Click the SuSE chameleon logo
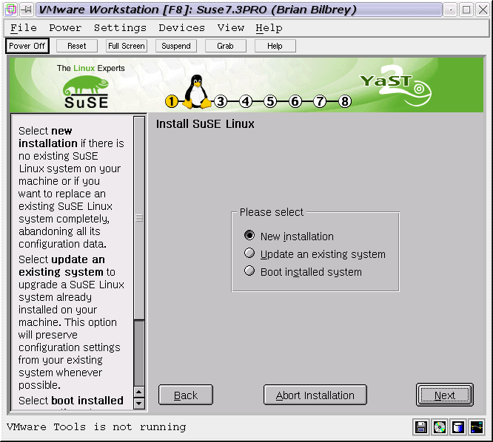The image size is (493, 442). coord(86,90)
